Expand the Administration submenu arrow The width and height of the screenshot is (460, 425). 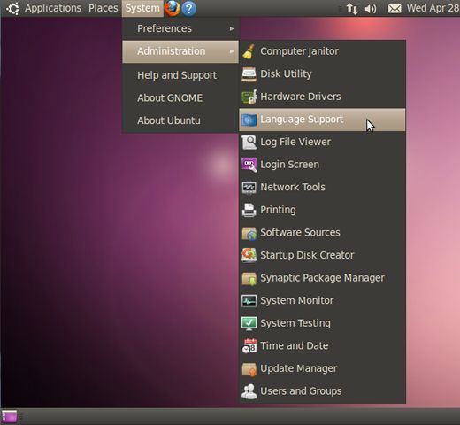click(x=232, y=51)
